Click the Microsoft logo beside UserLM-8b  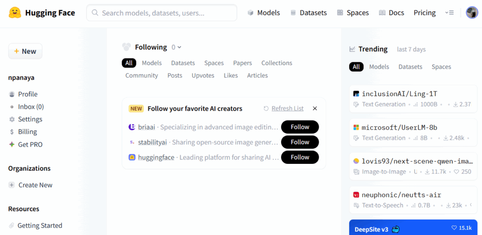point(356,127)
